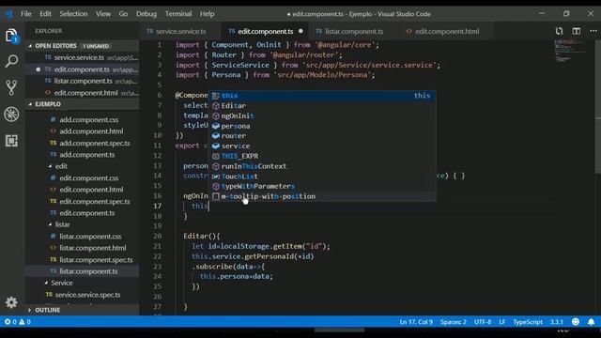Click 'Ln 17, Col 9' in status bar
Screen dimensions: 601x338
click(416, 321)
